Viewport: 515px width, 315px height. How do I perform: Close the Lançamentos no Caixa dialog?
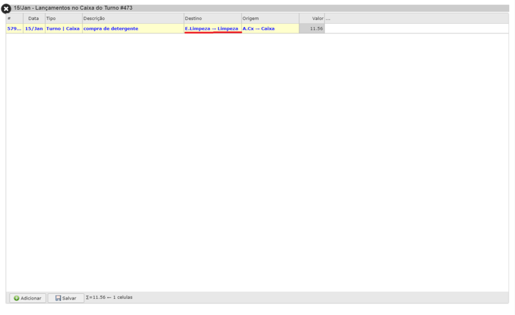(6, 9)
